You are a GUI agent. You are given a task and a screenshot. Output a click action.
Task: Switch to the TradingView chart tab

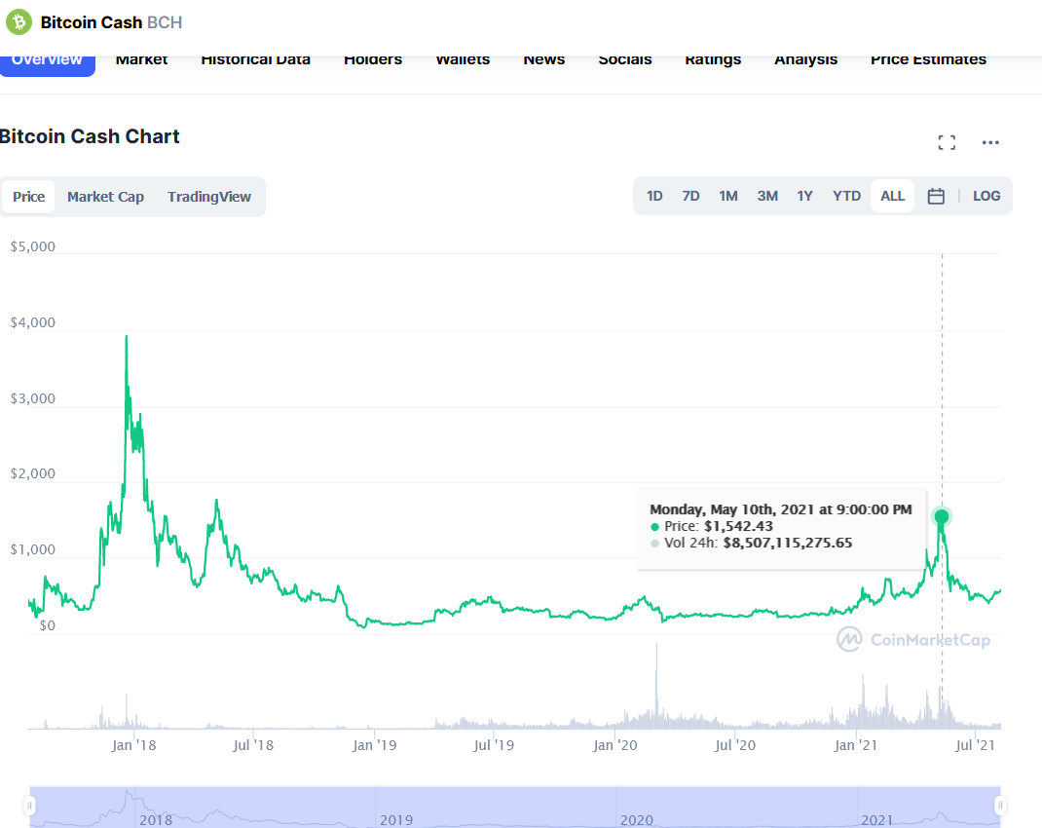pos(209,197)
